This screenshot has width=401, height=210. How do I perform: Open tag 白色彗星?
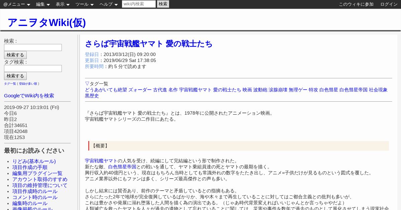329,90
